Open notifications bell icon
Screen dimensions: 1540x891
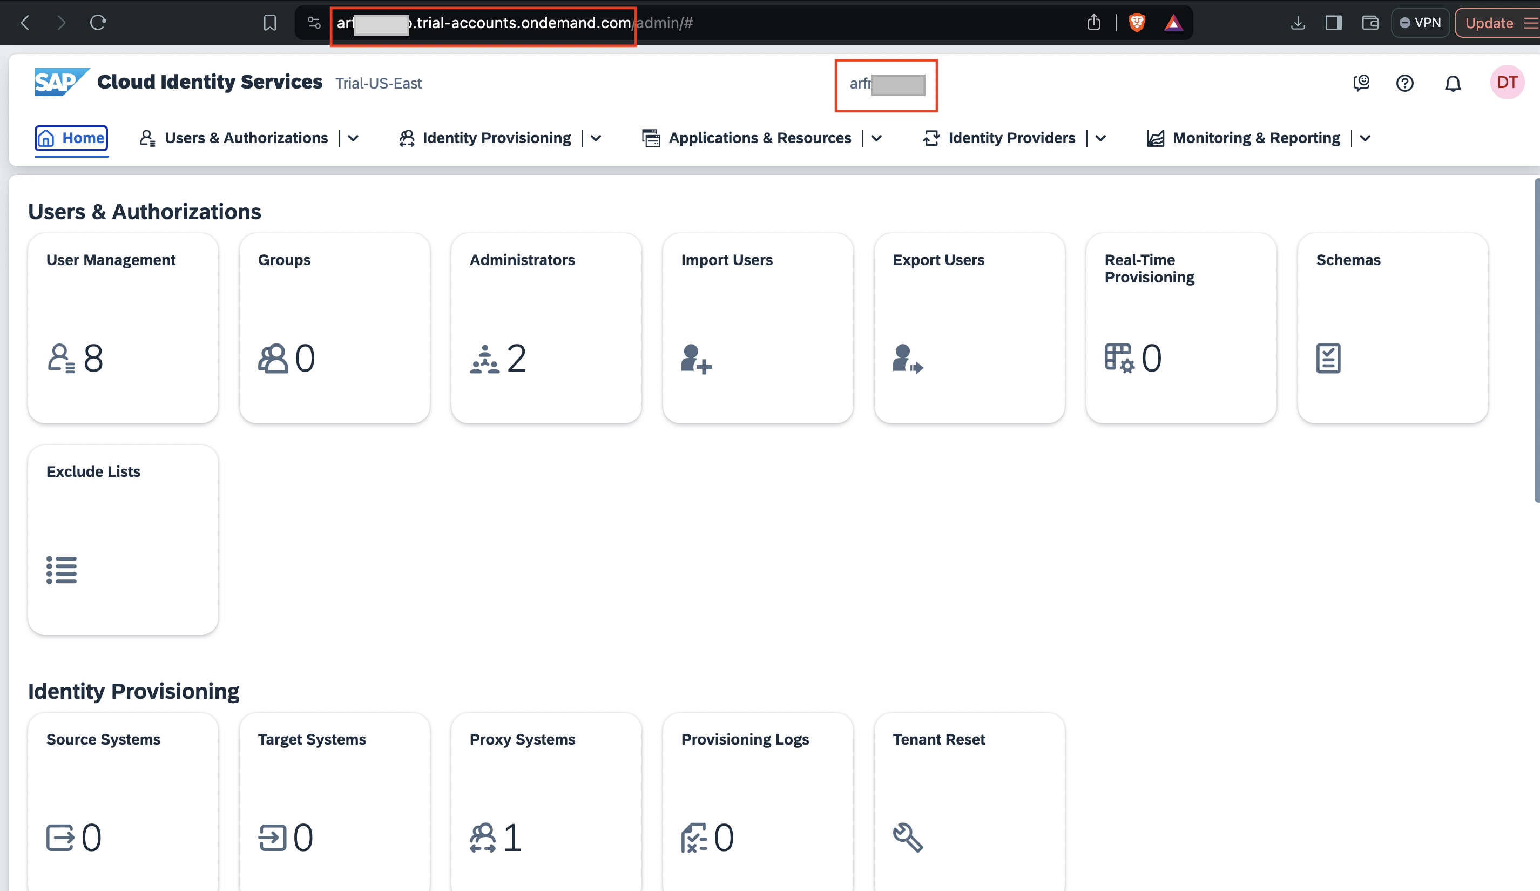1453,83
